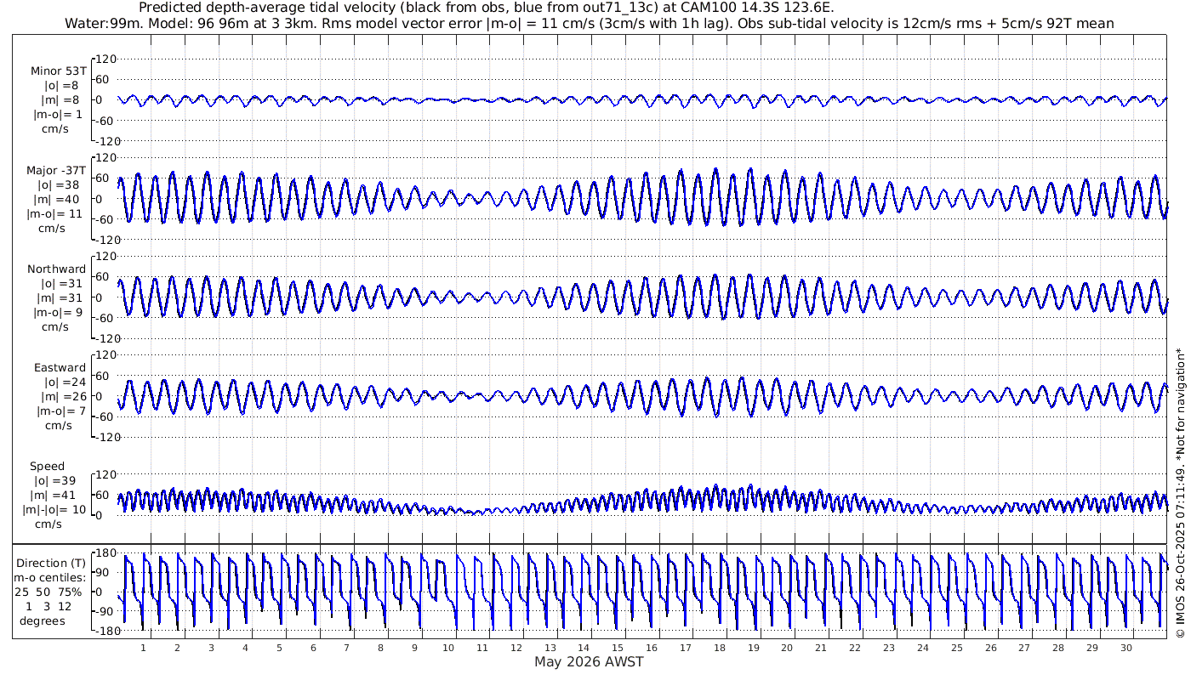
Task: Click the 'May 2026 AWST' axis title
Action: (x=589, y=661)
